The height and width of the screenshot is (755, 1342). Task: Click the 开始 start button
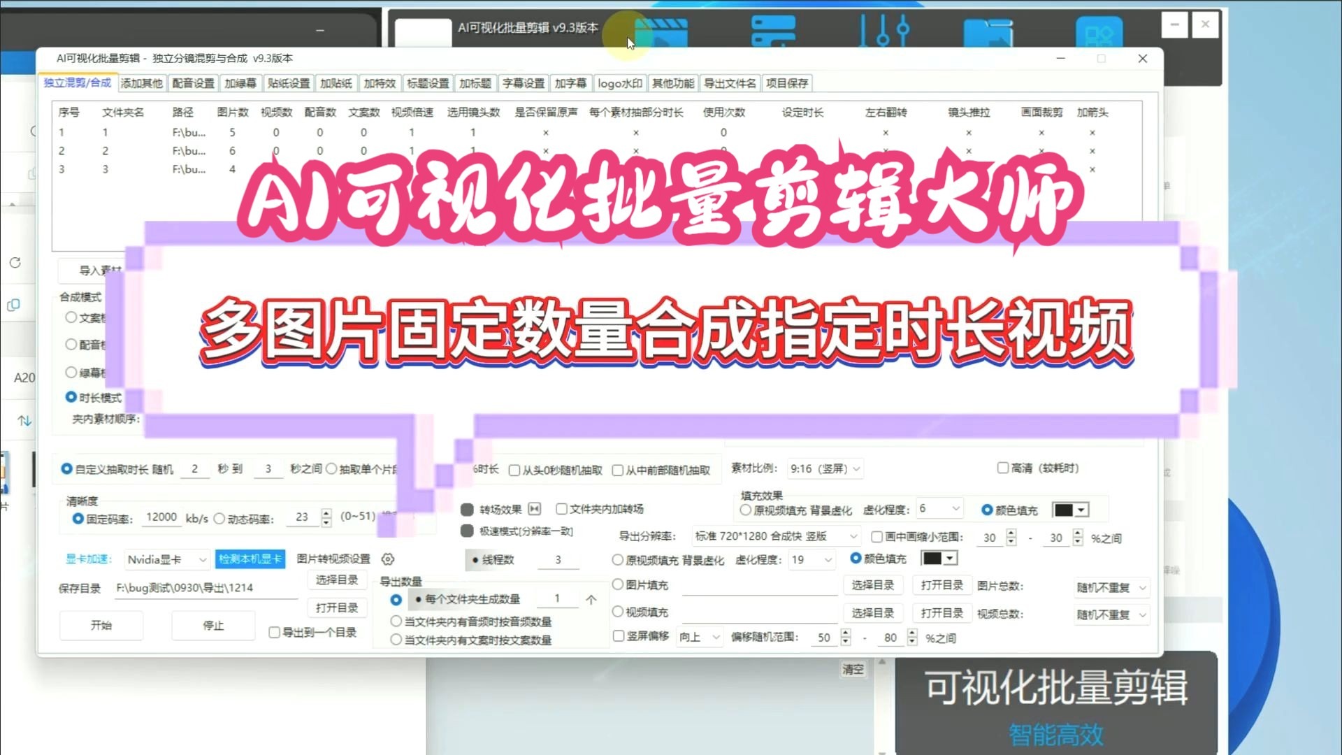click(101, 626)
